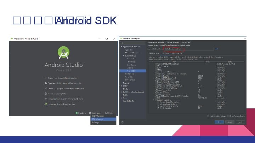The image size is (255, 143).
Task: Open the Check out from Version Control dropdown
Action: pyautogui.click(x=66, y=89)
